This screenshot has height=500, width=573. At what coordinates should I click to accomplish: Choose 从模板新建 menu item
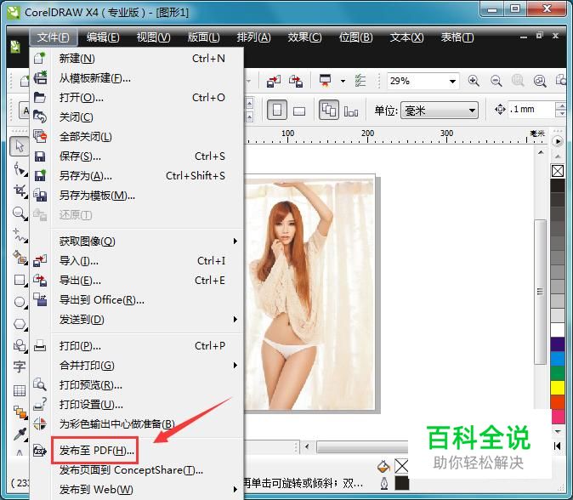click(x=137, y=78)
